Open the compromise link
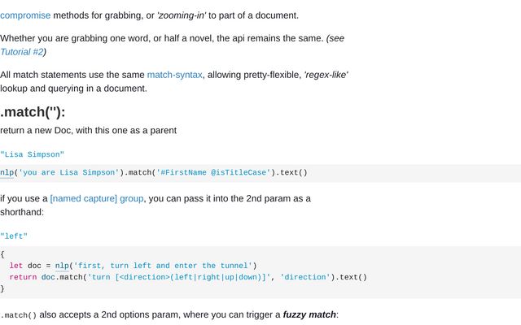Screen dimensions: 521x325 (25, 15)
